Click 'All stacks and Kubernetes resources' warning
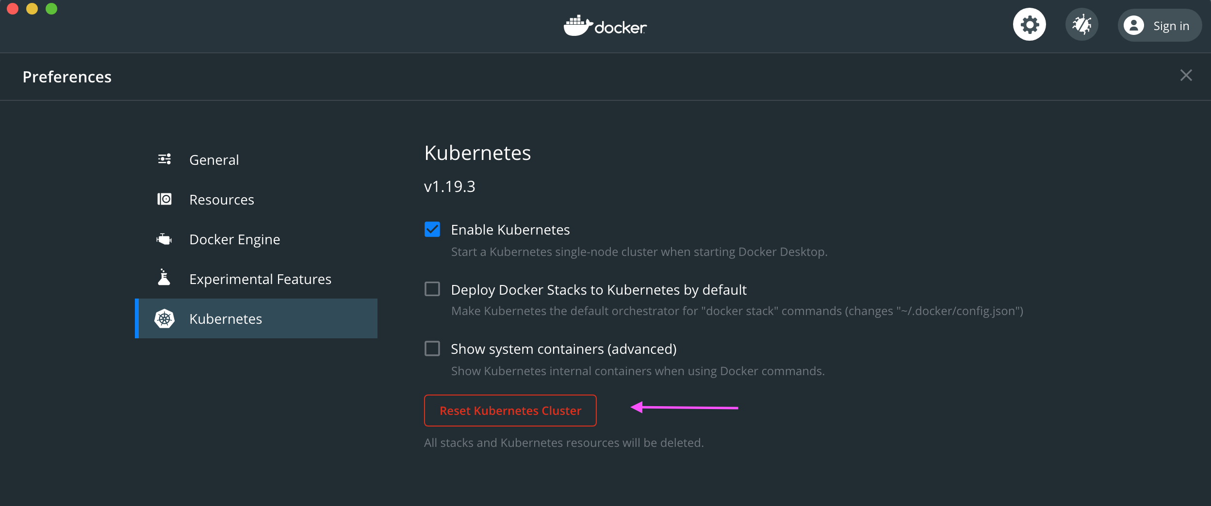The height and width of the screenshot is (506, 1211). [564, 443]
